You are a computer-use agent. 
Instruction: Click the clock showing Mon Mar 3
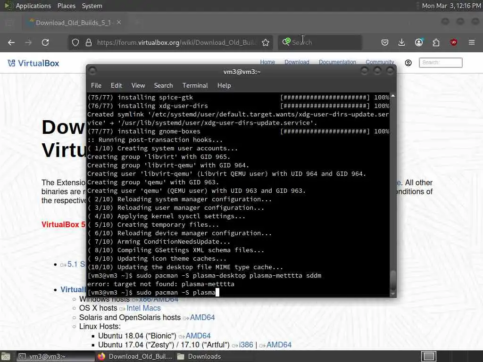451,6
